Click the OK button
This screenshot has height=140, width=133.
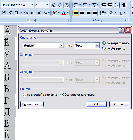point(97,104)
